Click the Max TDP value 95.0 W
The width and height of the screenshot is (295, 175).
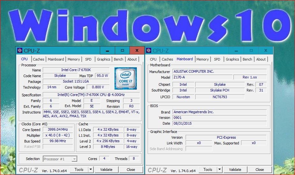point(102,76)
